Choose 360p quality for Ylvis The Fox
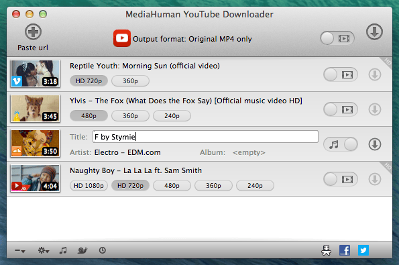Screen dimensions: 399x265 pyautogui.click(x=130, y=116)
